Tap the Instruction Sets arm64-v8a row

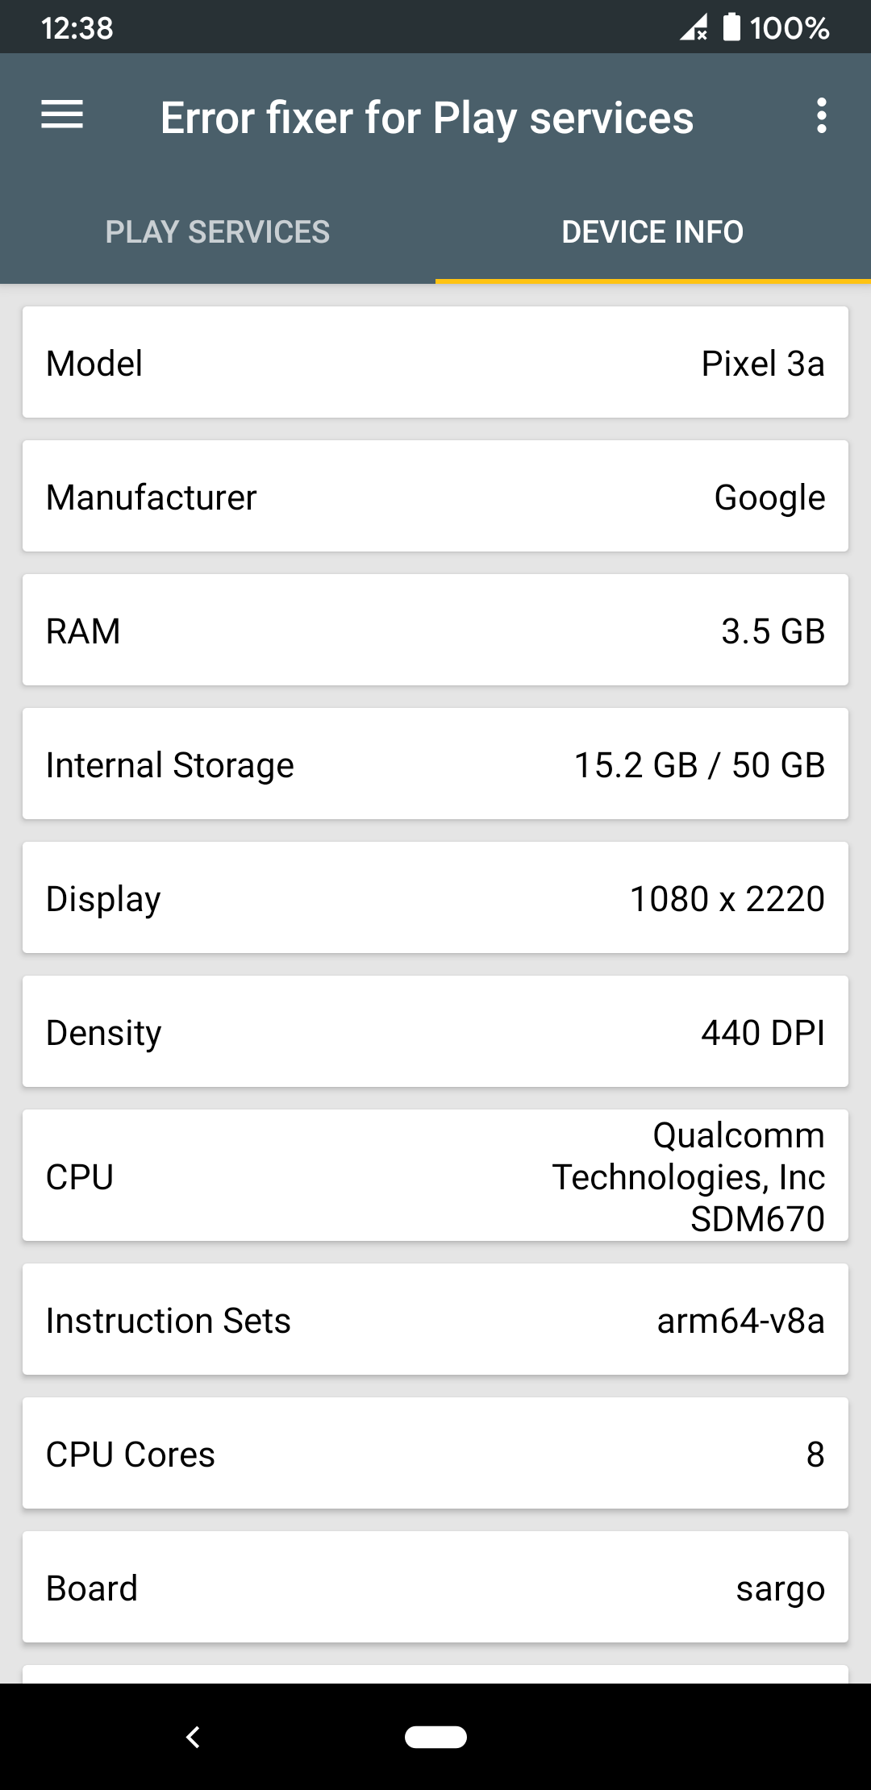tap(435, 1319)
